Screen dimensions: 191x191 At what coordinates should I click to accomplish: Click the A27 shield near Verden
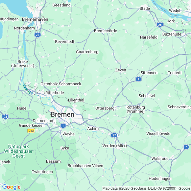(114, 135)
